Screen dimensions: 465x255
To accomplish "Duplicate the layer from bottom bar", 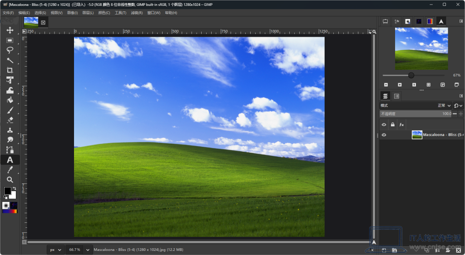I will click(427, 250).
